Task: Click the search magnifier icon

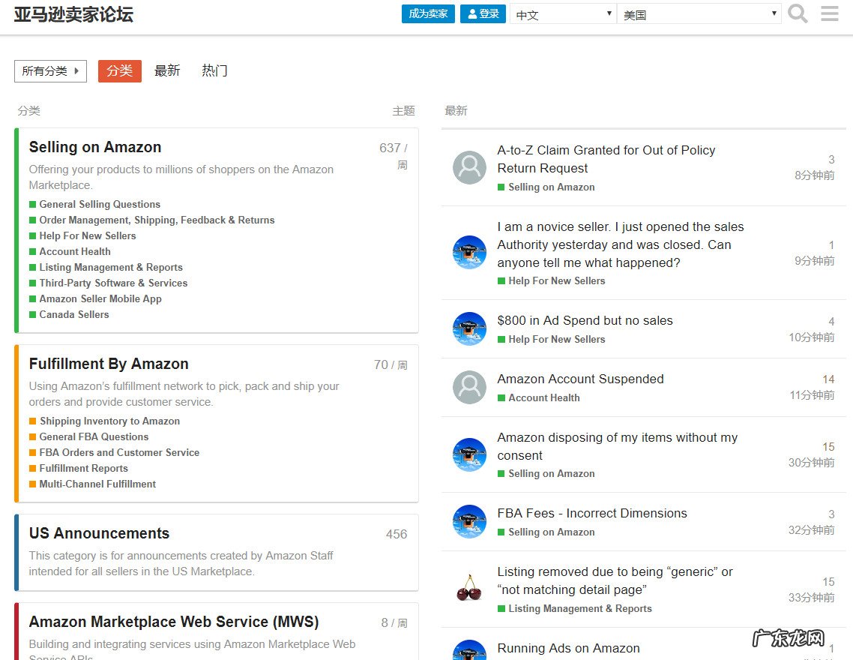Action: [x=798, y=14]
